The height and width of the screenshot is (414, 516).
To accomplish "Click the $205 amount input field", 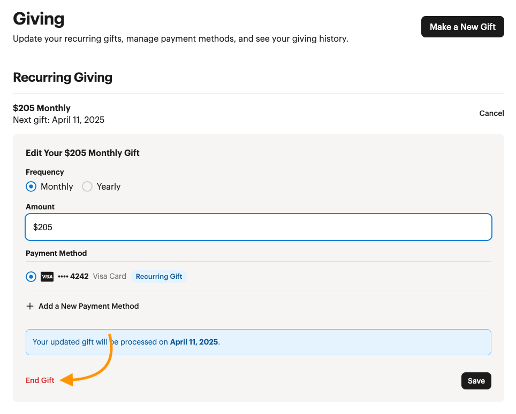I will pos(259,226).
